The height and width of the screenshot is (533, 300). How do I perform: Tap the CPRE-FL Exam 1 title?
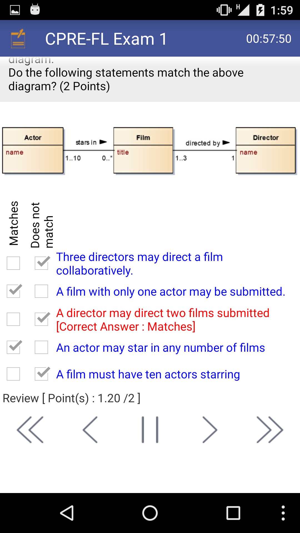(106, 39)
